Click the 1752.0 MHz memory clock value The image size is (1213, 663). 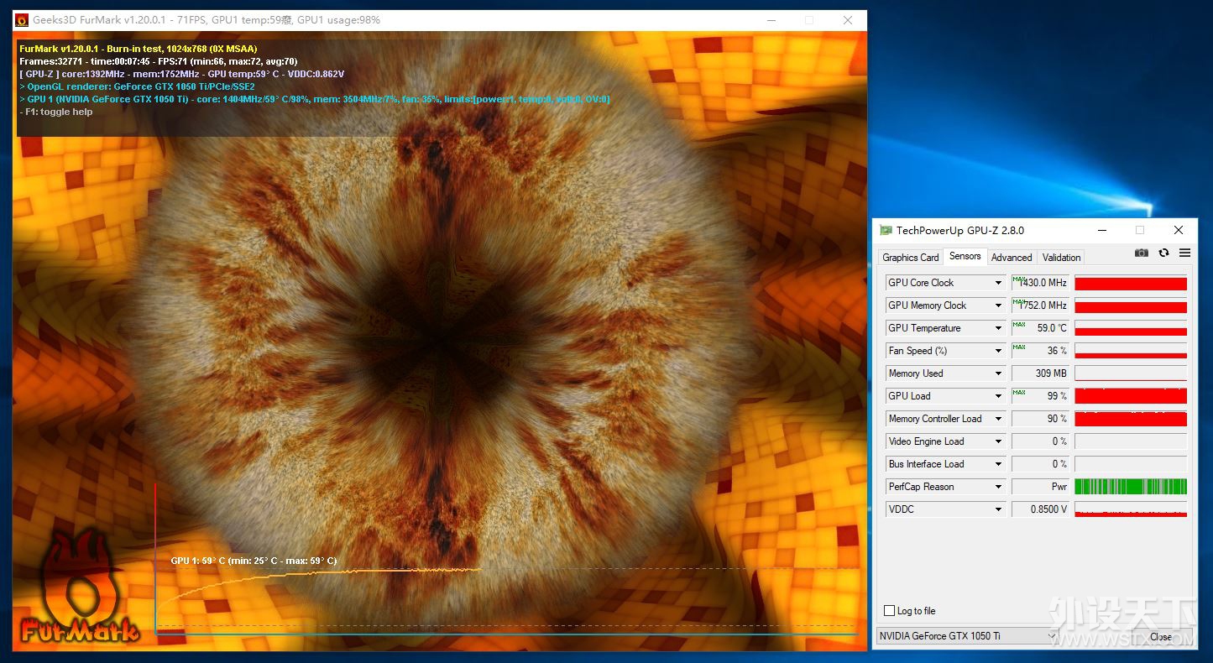point(1040,305)
